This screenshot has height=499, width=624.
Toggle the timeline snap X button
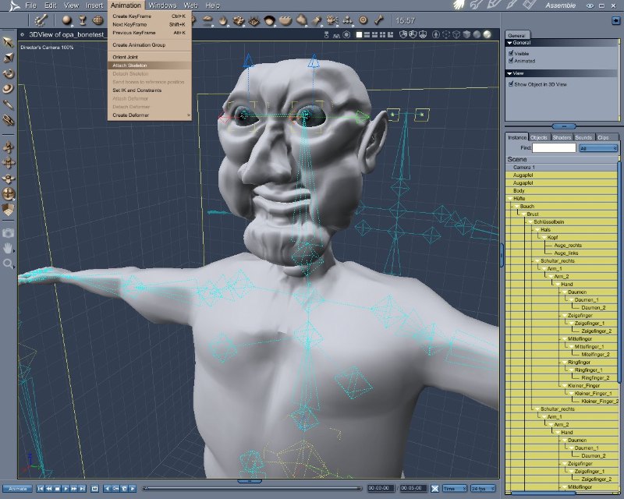tap(435, 488)
